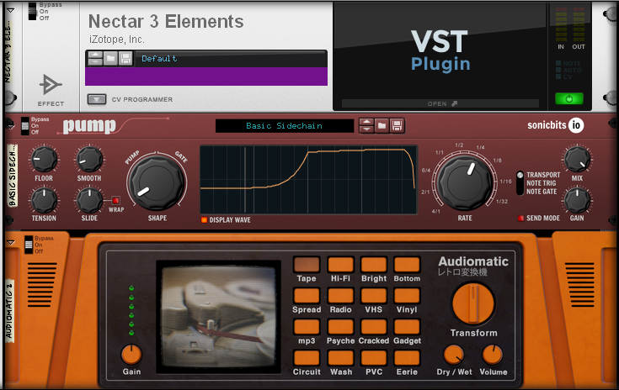Click the AUDIOMATIC 2 tape label
Screen dimensions: 619x390
click(9, 311)
